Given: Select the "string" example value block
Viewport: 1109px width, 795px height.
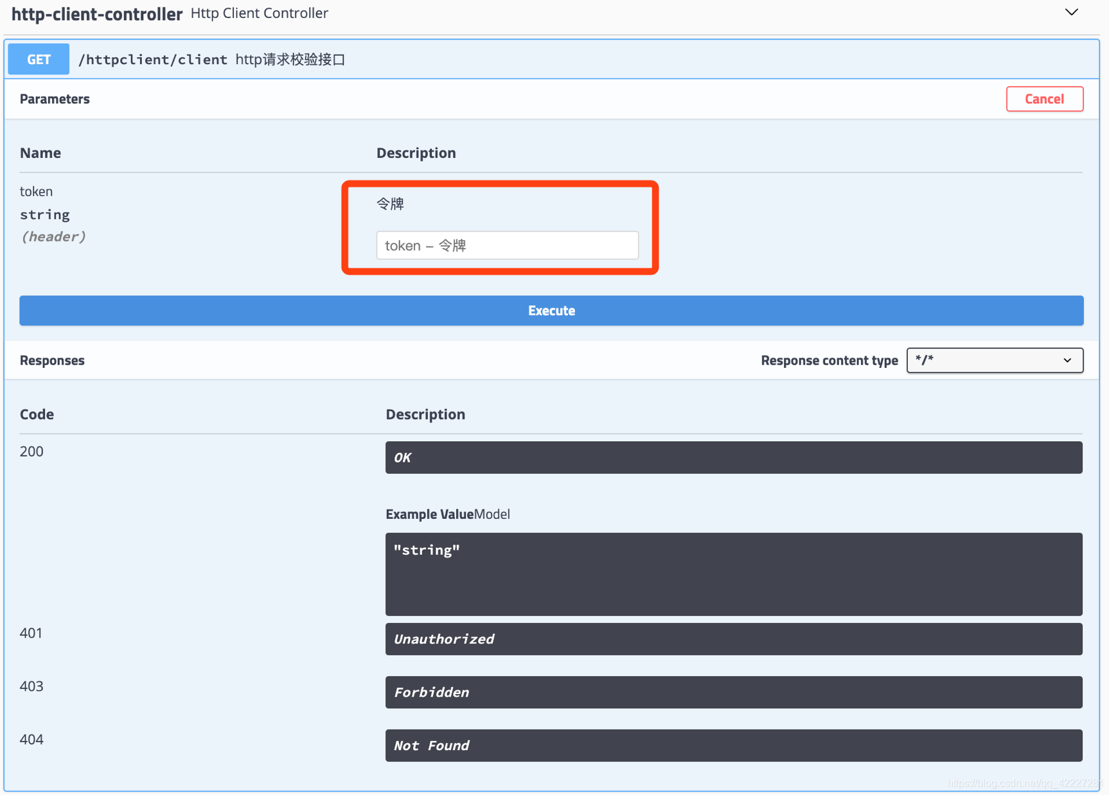Looking at the screenshot, I should pos(733,573).
